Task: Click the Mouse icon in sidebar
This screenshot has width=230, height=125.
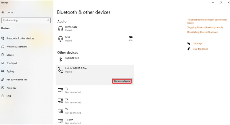Action: coord(3,55)
